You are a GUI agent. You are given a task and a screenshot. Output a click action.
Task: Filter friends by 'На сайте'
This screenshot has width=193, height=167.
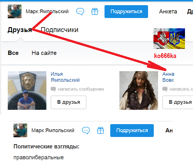point(44,53)
